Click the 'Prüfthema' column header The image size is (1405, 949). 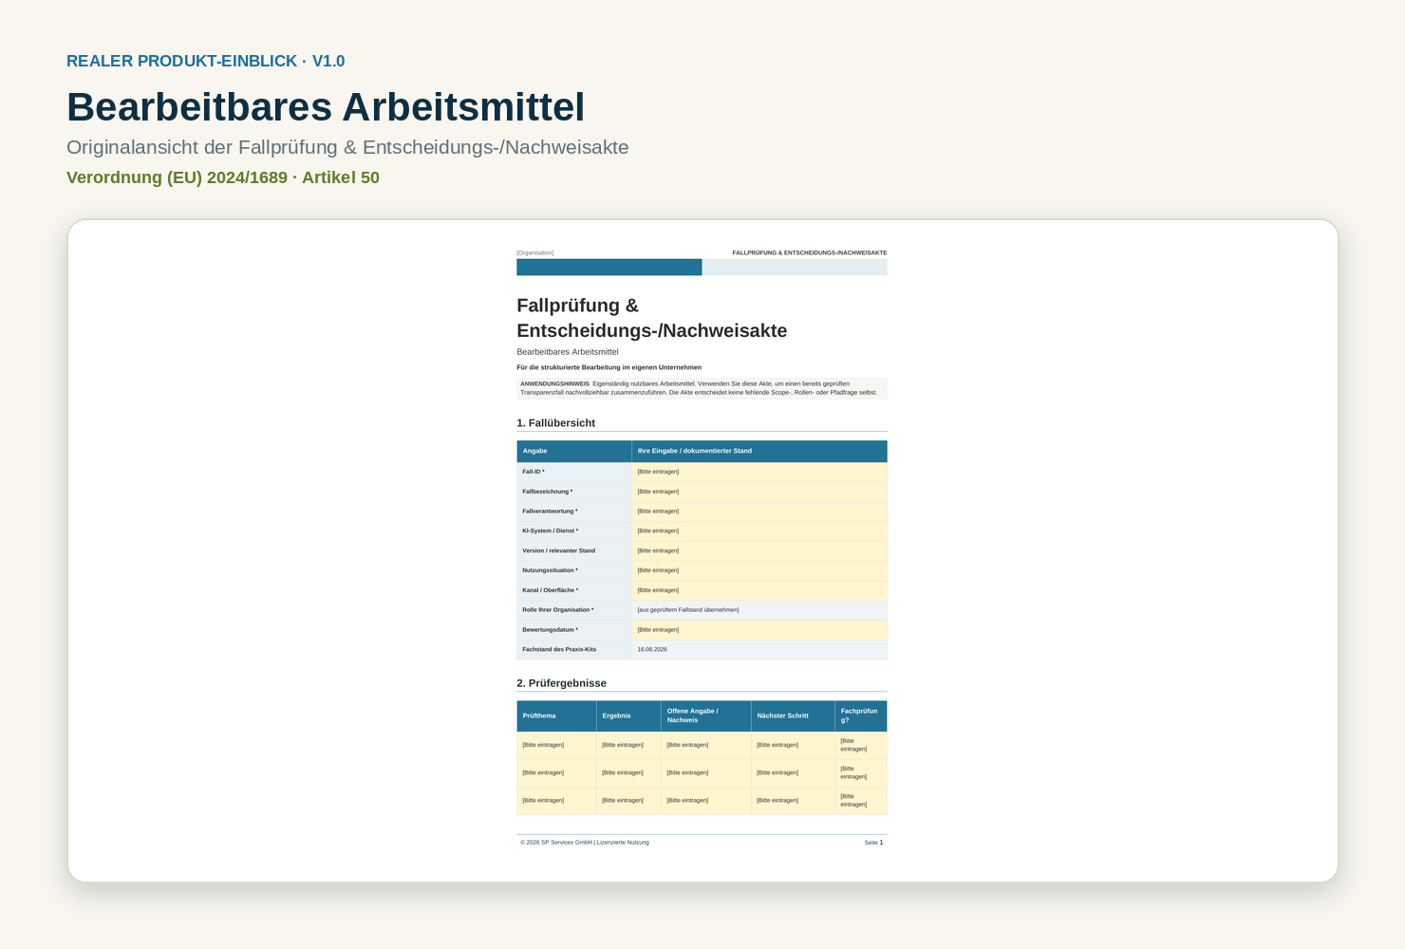[x=556, y=716]
